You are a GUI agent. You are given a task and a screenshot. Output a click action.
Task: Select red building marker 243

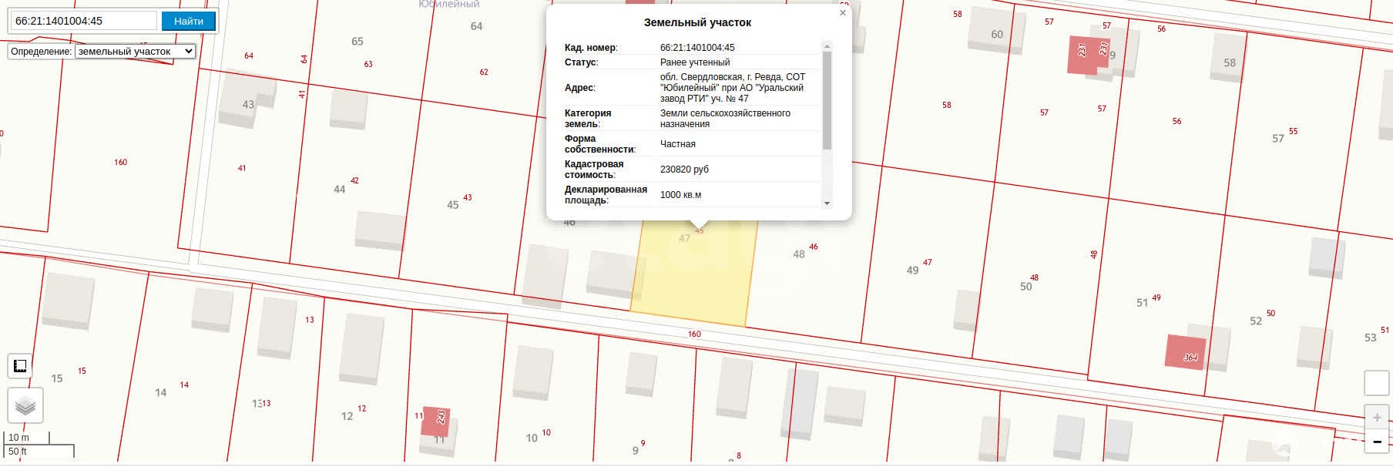(x=436, y=421)
